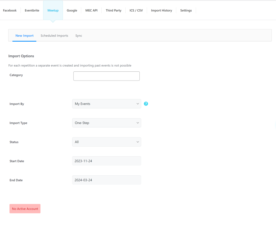
Task: Switch to the Sync sub-tab
Action: 78,35
